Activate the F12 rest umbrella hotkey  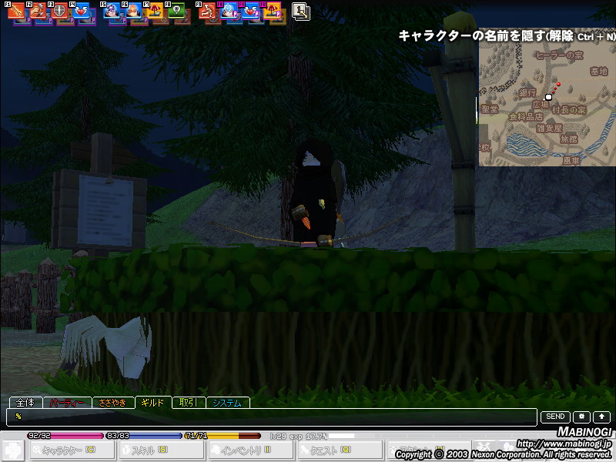(272, 11)
